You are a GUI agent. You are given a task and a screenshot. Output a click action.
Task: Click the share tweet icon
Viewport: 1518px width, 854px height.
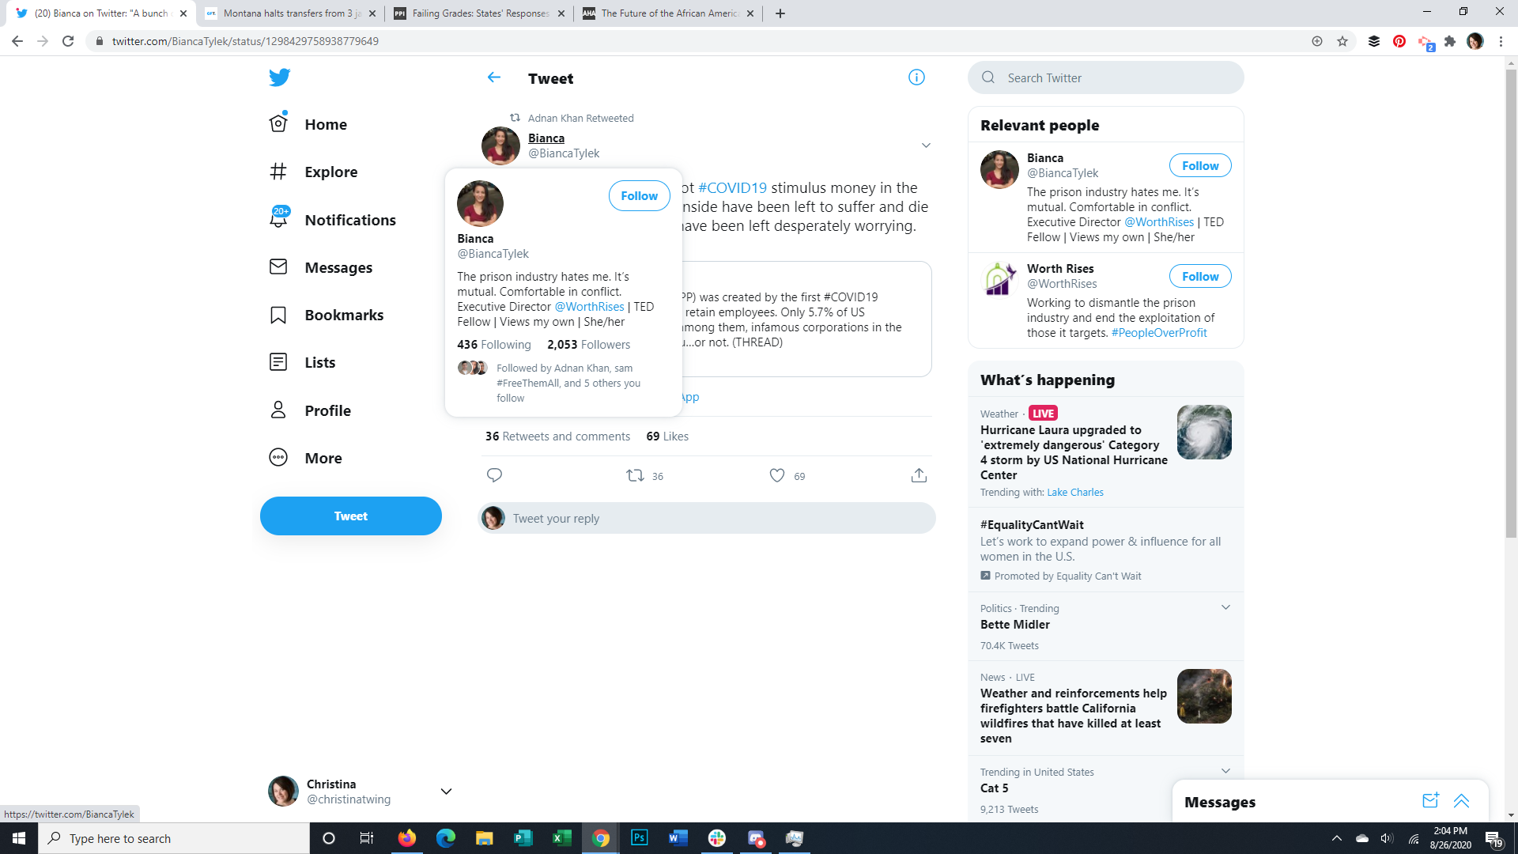coord(919,475)
